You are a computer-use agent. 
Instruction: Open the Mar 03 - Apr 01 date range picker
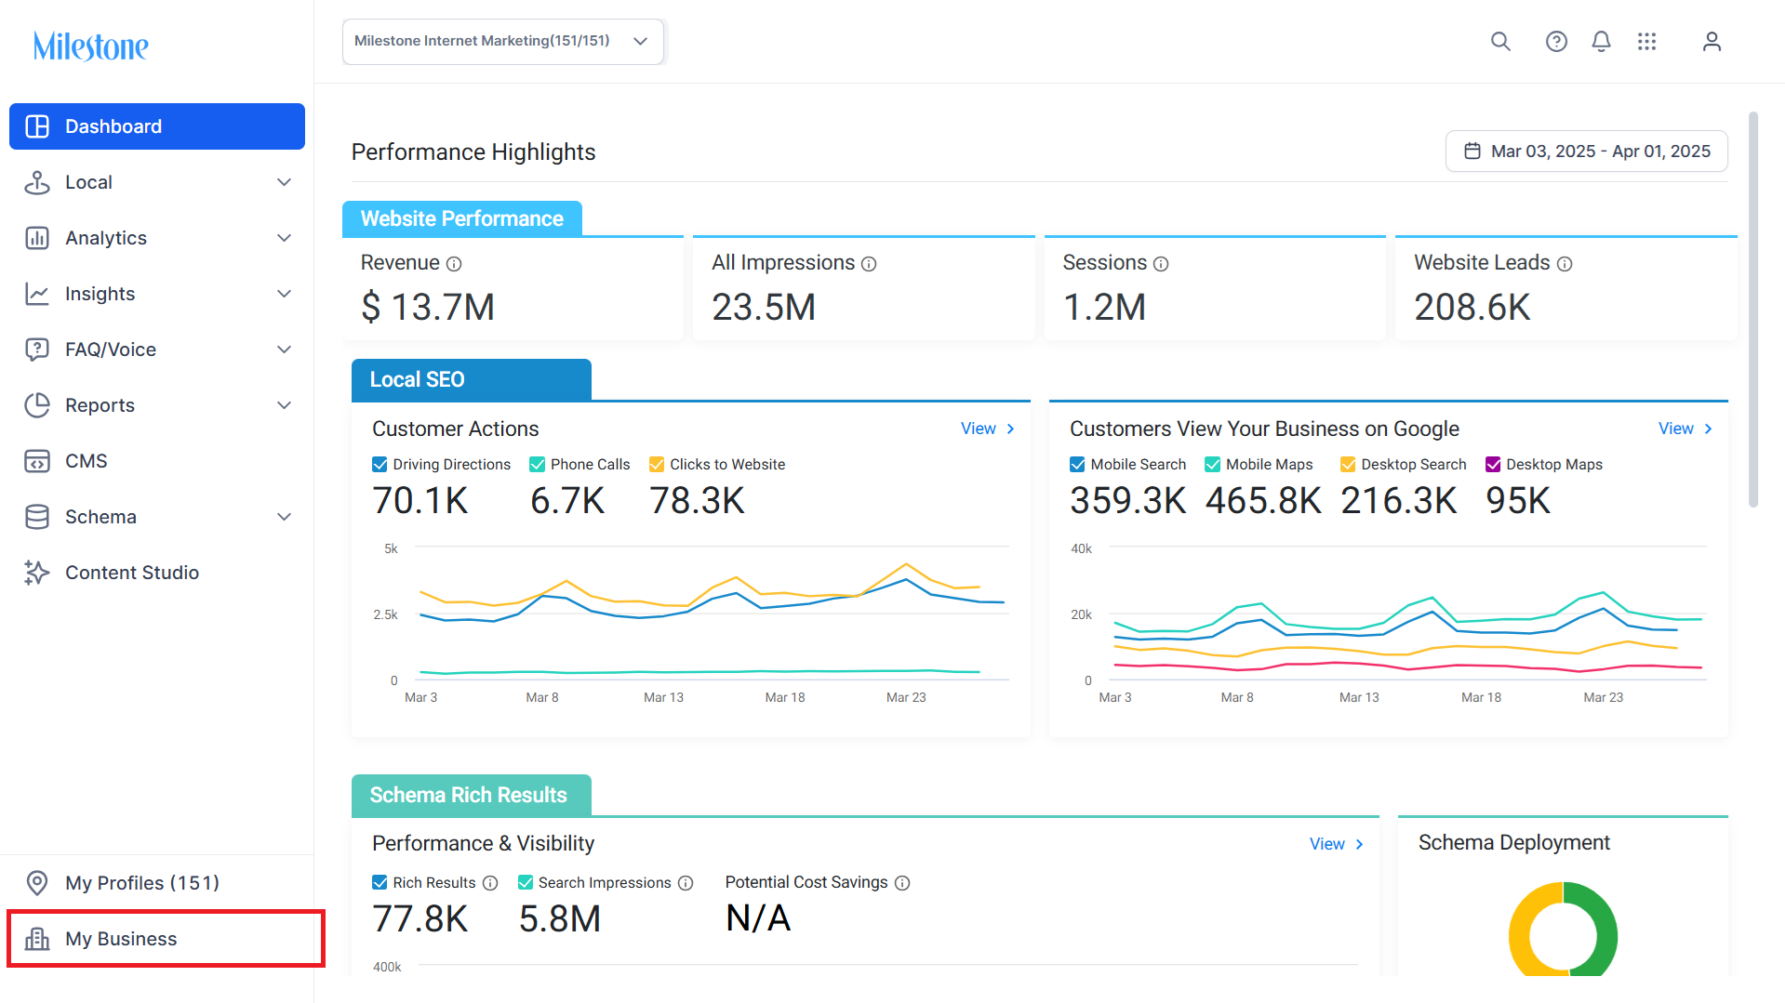(1586, 152)
